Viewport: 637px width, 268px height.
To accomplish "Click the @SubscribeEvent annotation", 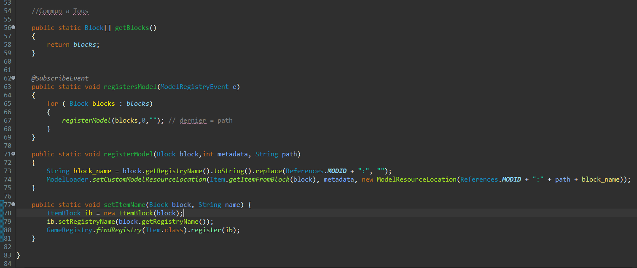I will (x=60, y=78).
